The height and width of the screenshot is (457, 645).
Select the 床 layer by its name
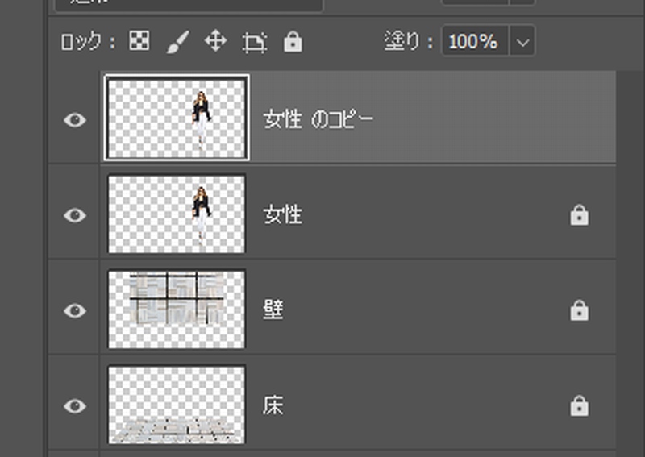pyautogui.click(x=273, y=405)
